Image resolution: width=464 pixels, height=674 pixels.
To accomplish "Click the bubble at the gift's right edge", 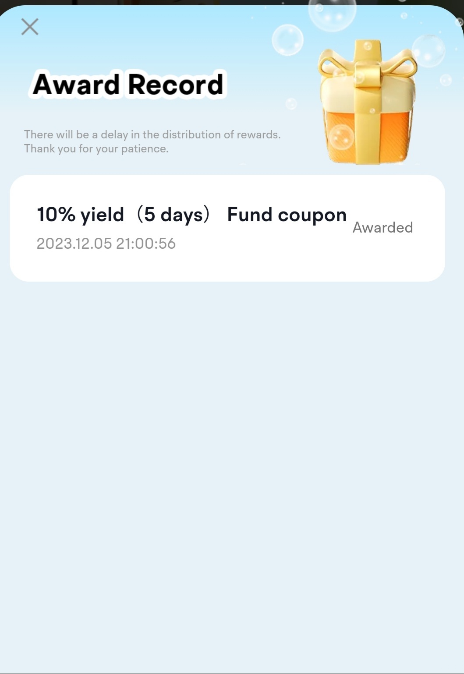I will (429, 51).
